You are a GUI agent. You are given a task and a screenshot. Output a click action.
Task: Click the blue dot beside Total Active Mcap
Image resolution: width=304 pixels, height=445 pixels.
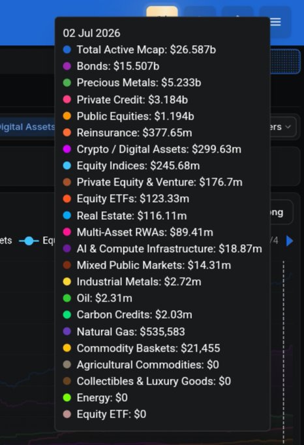coord(67,50)
